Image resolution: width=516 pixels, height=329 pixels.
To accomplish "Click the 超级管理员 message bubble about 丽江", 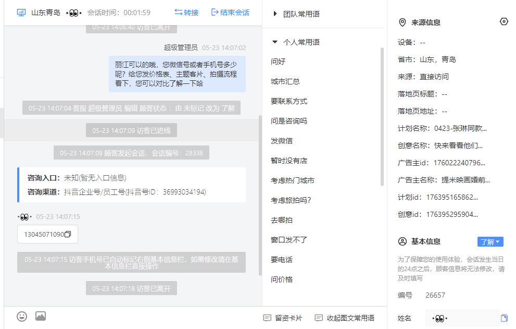I will pyautogui.click(x=177, y=74).
